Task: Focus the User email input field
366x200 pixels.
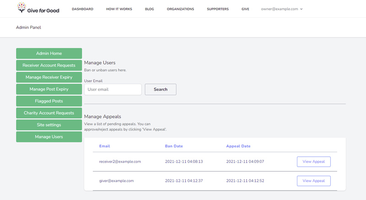Action: click(x=113, y=89)
